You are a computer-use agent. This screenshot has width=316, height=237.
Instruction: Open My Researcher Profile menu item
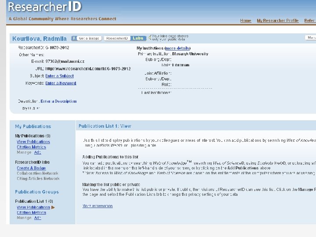pos(277,21)
